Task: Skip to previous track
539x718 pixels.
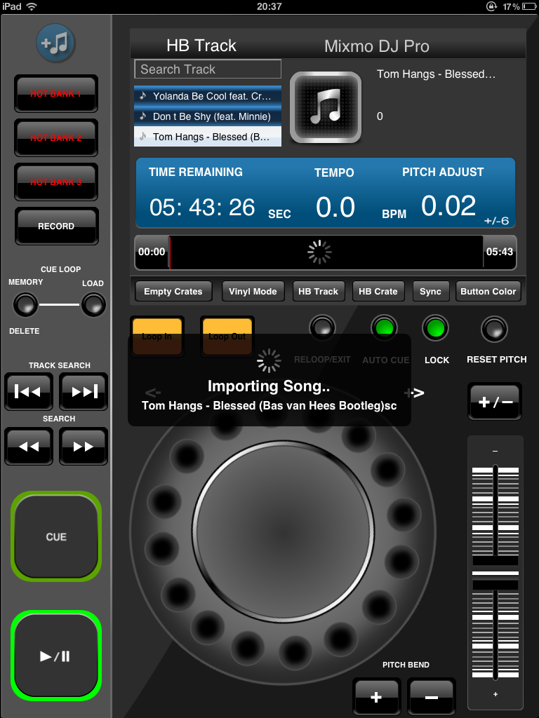Action: (28, 391)
